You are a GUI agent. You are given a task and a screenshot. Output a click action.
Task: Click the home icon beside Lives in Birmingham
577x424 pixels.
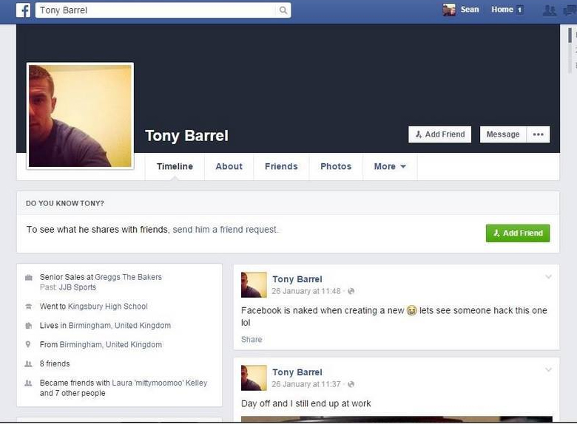tap(28, 326)
